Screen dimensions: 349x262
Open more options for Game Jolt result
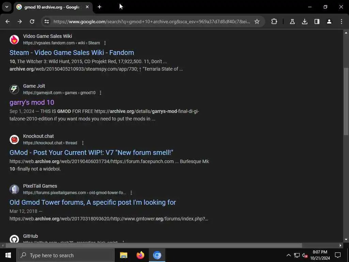[x=101, y=93]
